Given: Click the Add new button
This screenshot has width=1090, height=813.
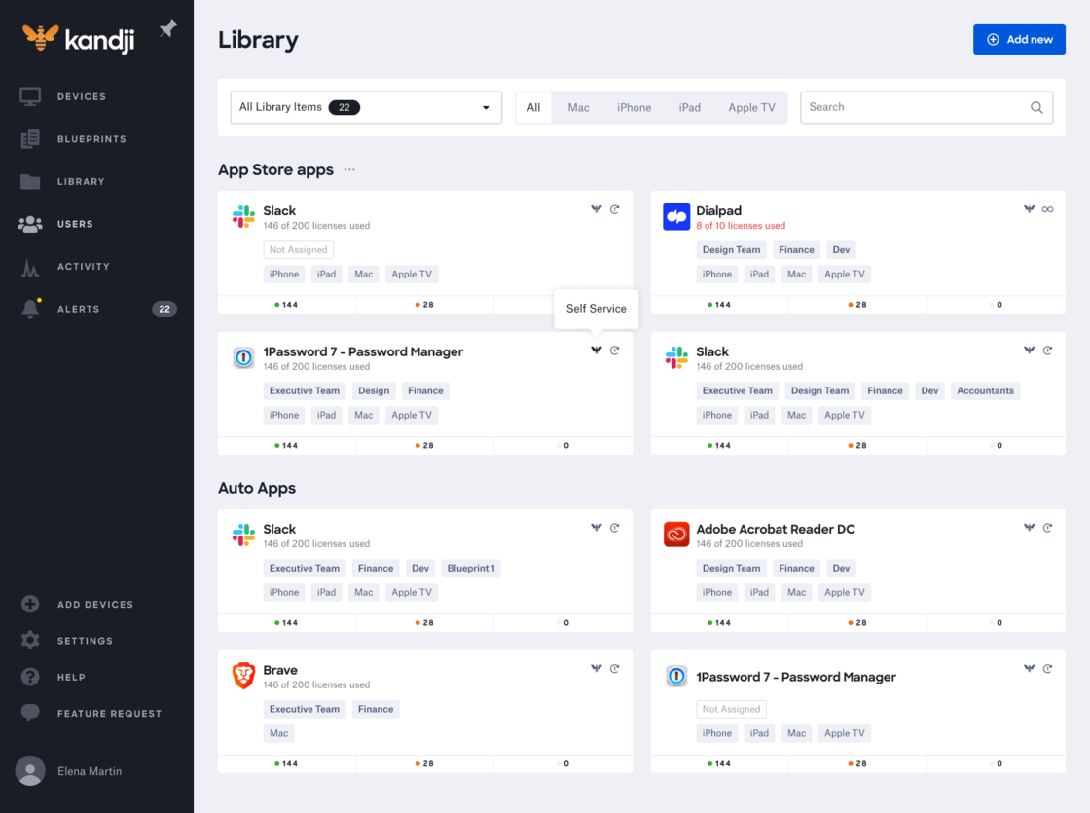Looking at the screenshot, I should point(1019,39).
